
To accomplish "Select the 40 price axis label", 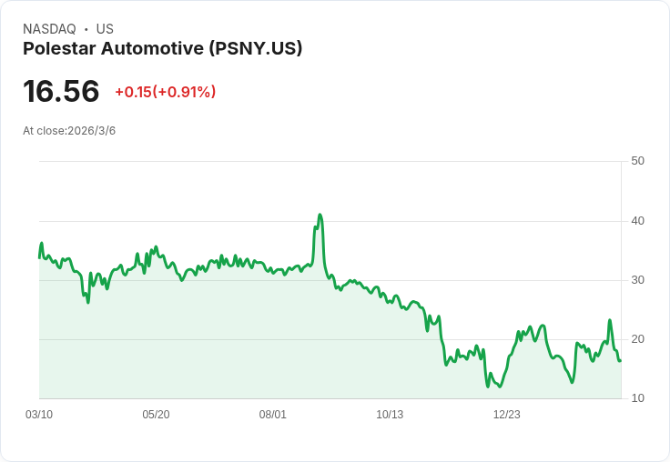I will 637,220.
